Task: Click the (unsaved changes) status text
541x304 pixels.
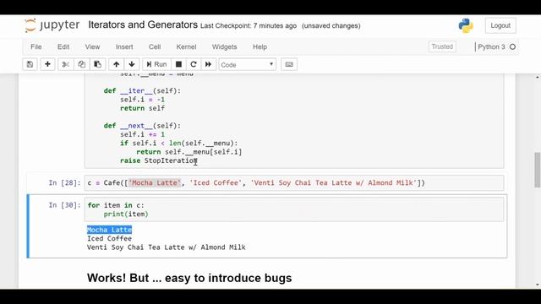Action: coord(331,26)
